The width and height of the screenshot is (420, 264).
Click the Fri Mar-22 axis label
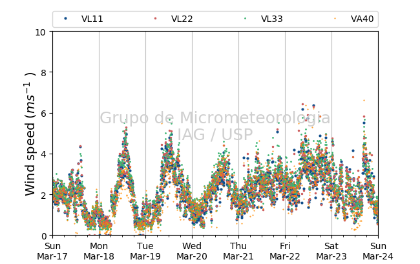pos(285,251)
